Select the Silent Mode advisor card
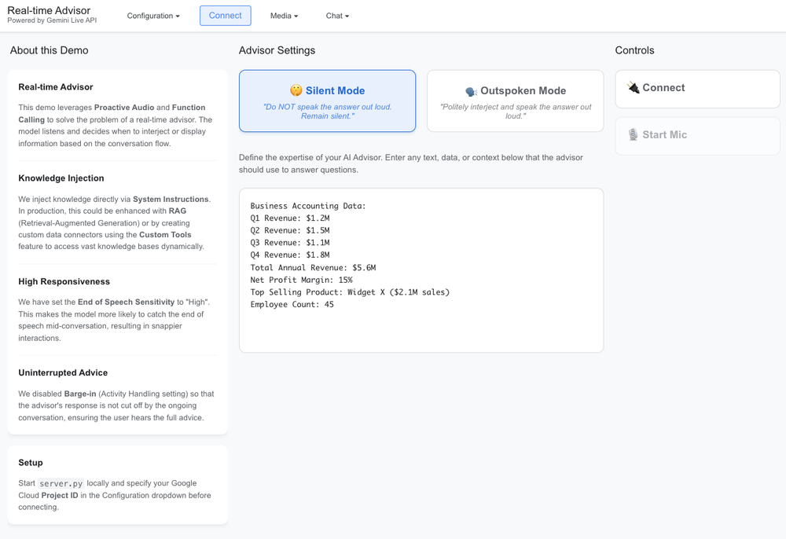 pyautogui.click(x=327, y=101)
